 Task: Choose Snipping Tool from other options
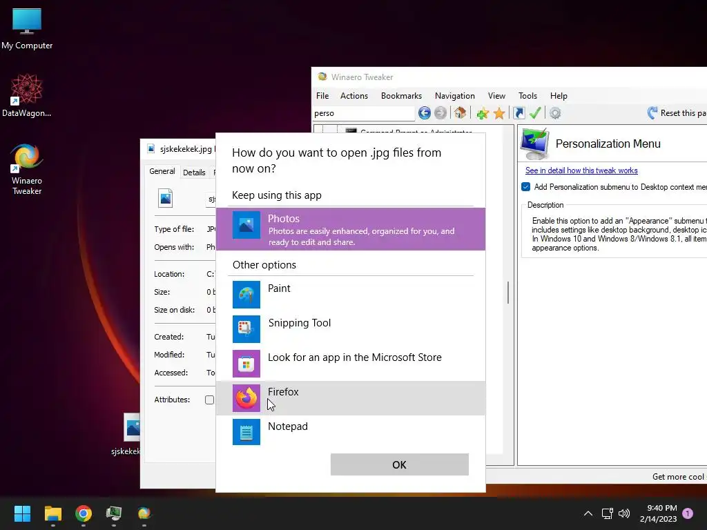tap(351, 329)
